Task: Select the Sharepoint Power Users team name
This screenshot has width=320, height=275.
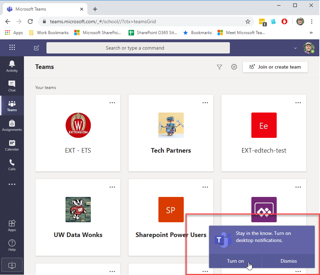Action: (x=171, y=235)
